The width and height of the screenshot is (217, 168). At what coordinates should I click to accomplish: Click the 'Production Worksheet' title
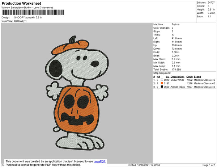click(21, 4)
